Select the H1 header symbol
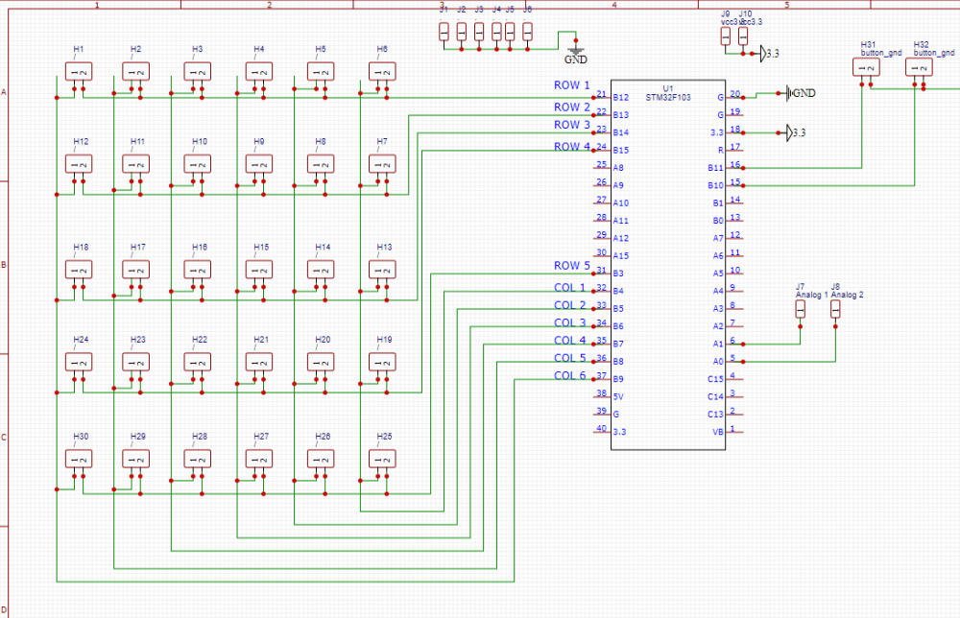This screenshot has height=618, width=960. pyautogui.click(x=79, y=72)
